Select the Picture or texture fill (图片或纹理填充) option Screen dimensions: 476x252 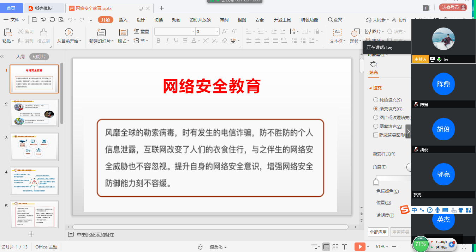[376, 118]
